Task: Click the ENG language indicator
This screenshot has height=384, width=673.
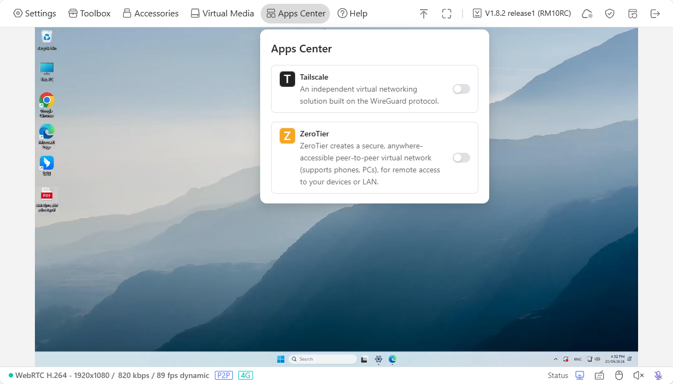Action: [x=578, y=359]
